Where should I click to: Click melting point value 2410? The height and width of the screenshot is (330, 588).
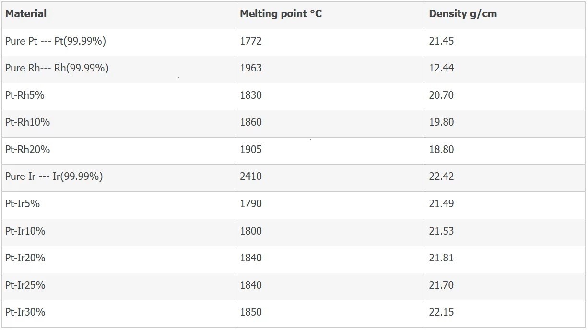[x=251, y=177]
